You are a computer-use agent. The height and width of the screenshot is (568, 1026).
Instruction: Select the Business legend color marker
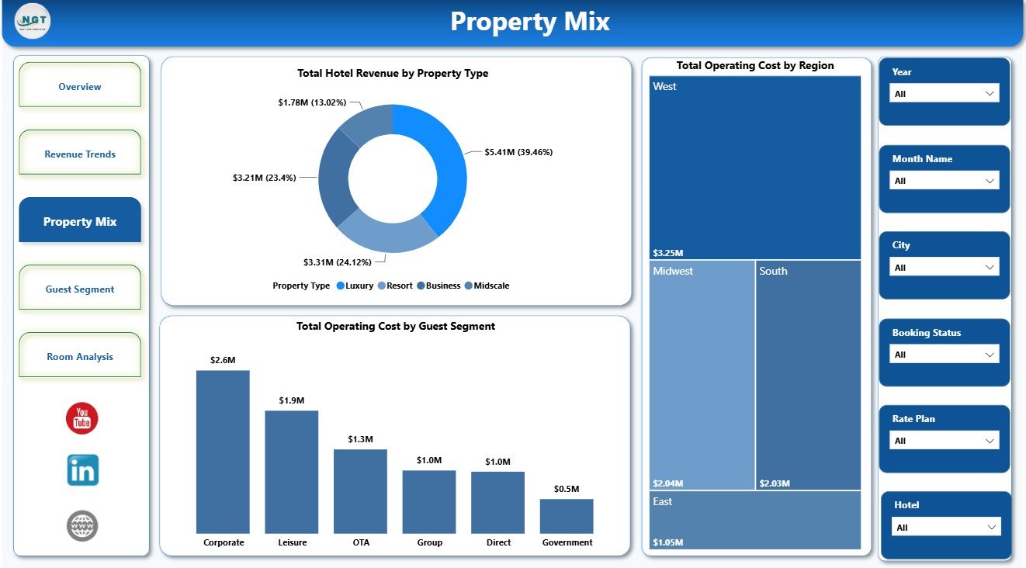(x=421, y=286)
